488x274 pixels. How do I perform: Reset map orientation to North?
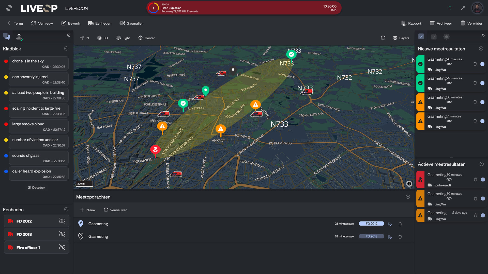pyautogui.click(x=84, y=38)
